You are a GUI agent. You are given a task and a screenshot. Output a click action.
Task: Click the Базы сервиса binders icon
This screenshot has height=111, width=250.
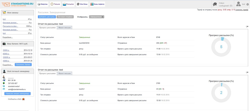coord(92,4)
